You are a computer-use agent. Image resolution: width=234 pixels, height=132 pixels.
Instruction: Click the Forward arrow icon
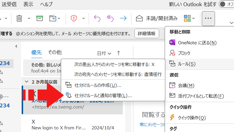tap(123, 18)
